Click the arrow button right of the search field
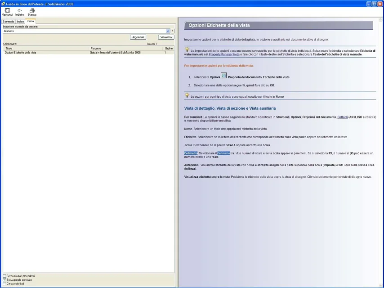The image size is (384, 288). [172, 31]
